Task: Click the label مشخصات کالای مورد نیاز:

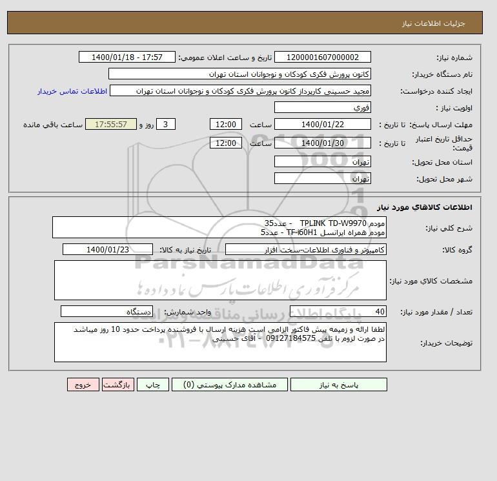Action: [x=431, y=281]
